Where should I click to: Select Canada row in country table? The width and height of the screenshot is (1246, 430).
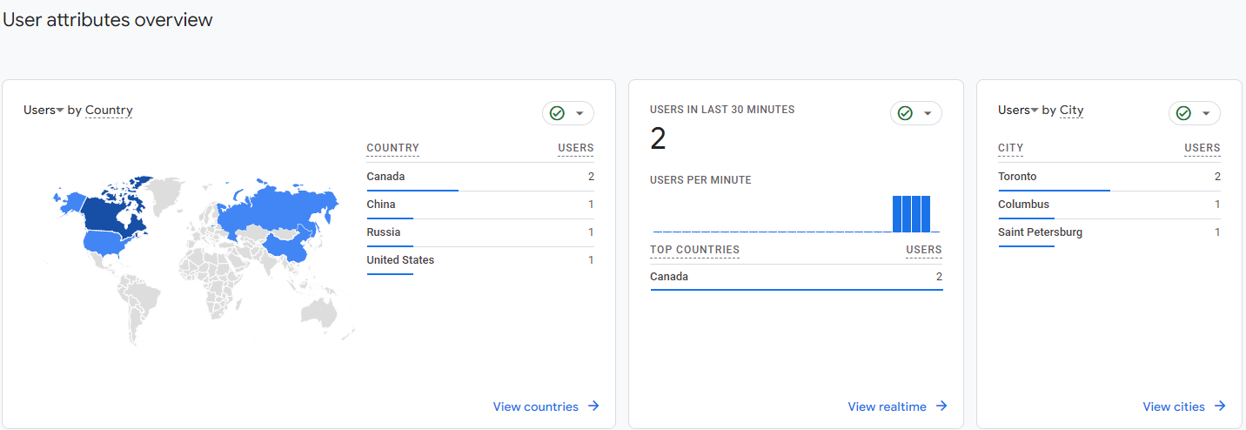479,177
